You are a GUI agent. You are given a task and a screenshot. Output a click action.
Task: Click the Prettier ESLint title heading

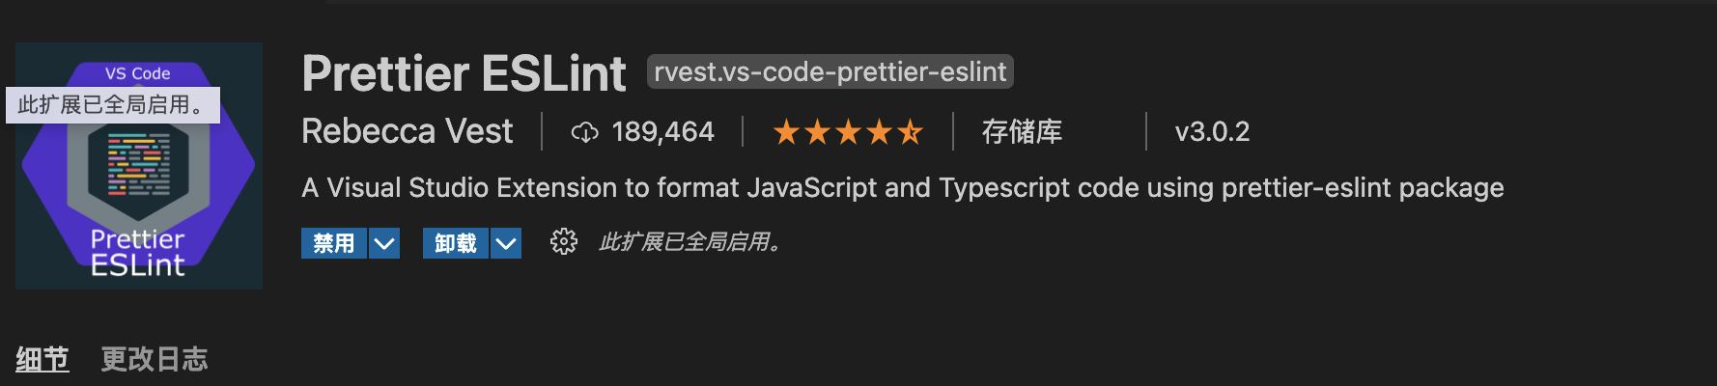[464, 73]
